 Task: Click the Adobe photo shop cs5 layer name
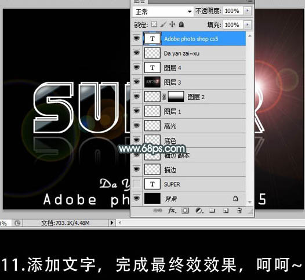pyautogui.click(x=191, y=39)
